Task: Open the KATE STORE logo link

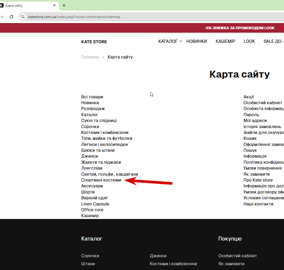Action: pyautogui.click(x=94, y=42)
